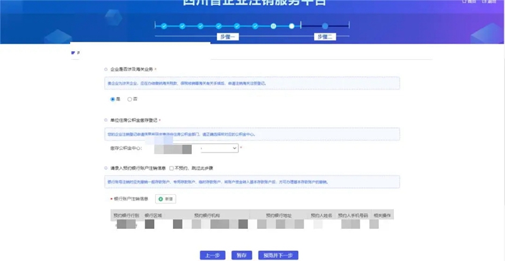Click the 预览并下一步 button

click(278, 255)
